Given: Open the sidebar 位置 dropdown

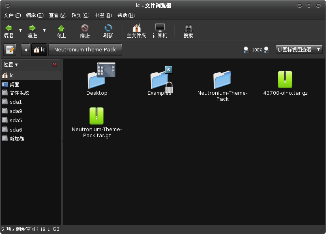Looking at the screenshot, I should click(x=11, y=65).
